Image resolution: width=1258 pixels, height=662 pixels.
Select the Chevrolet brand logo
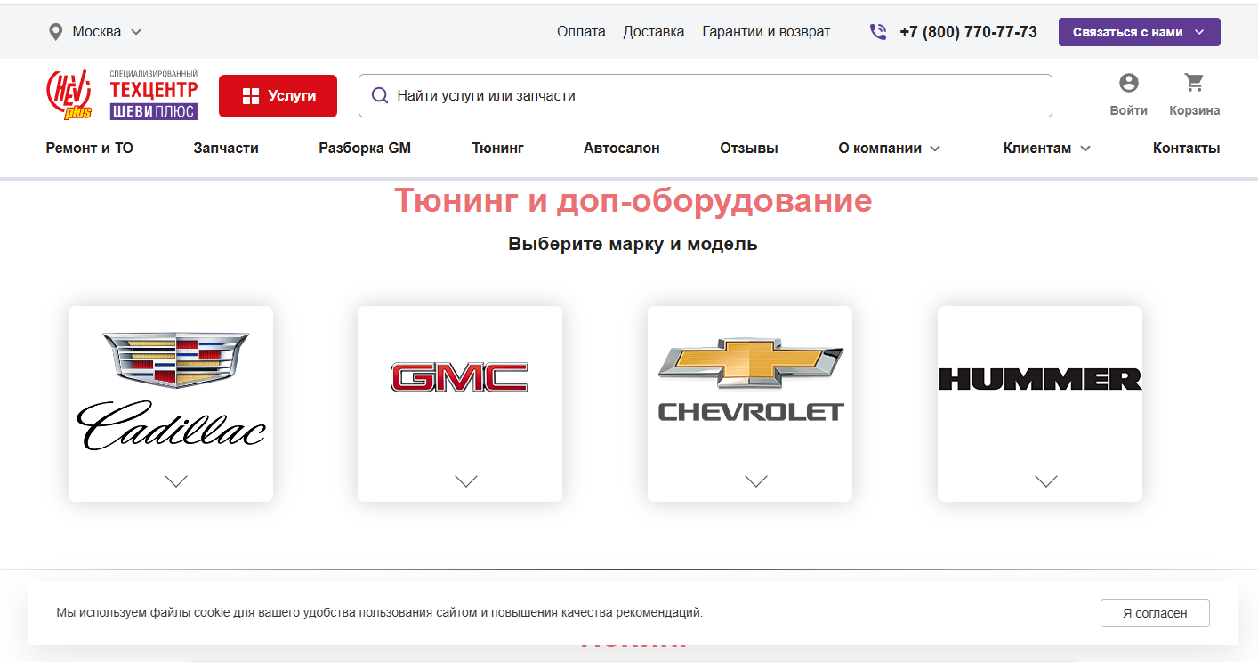tap(750, 379)
